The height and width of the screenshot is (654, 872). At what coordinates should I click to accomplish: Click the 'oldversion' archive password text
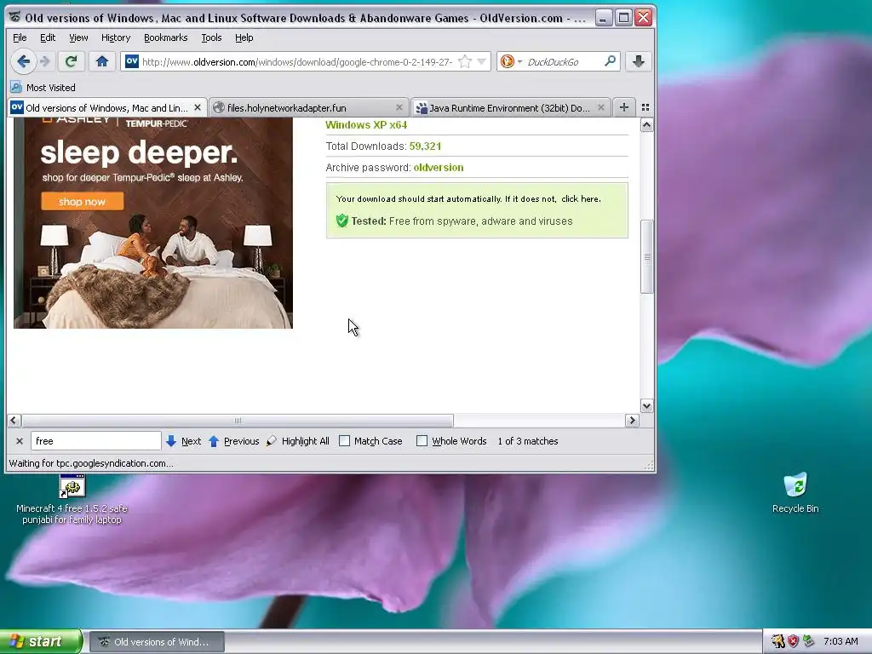(x=439, y=168)
